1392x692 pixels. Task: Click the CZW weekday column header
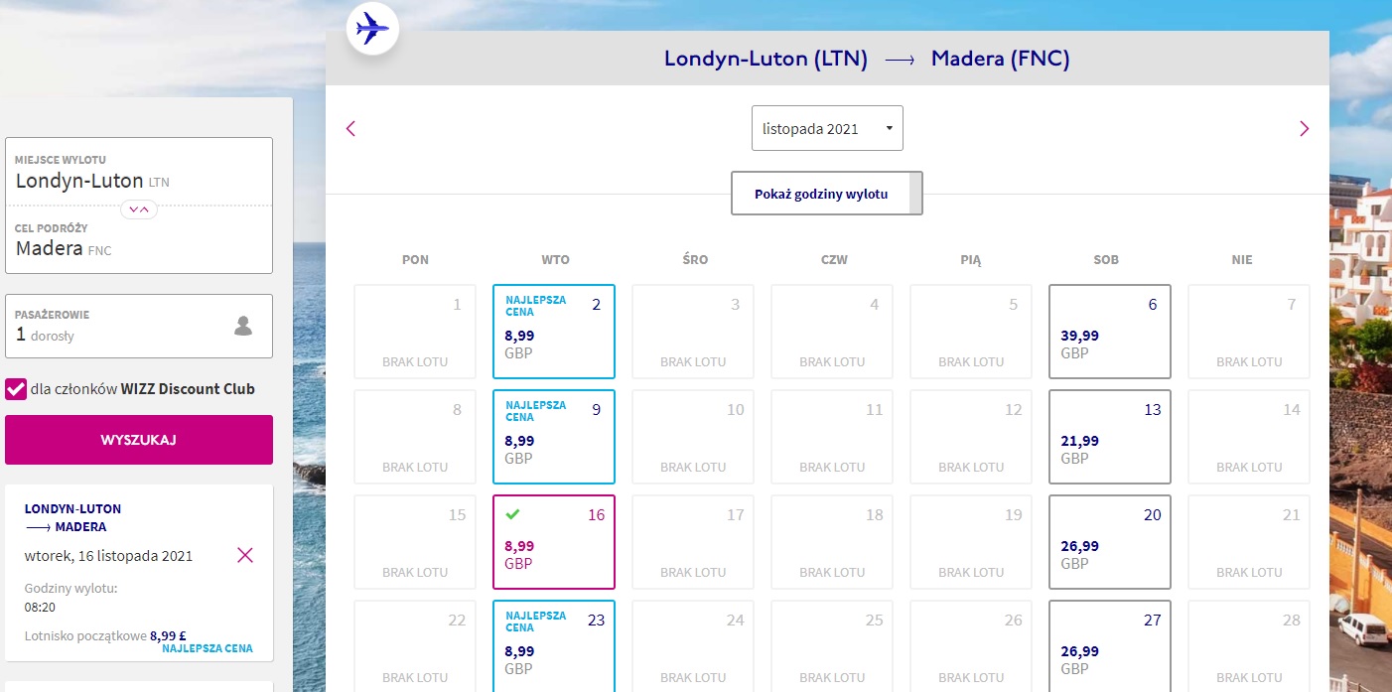[x=834, y=260]
